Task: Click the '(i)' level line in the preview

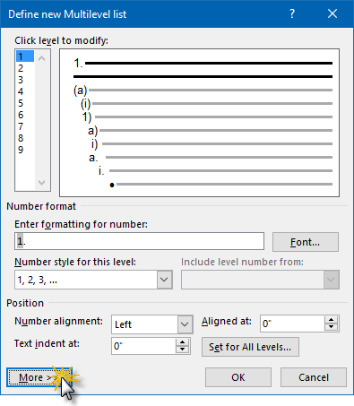Action: pyautogui.click(x=207, y=103)
